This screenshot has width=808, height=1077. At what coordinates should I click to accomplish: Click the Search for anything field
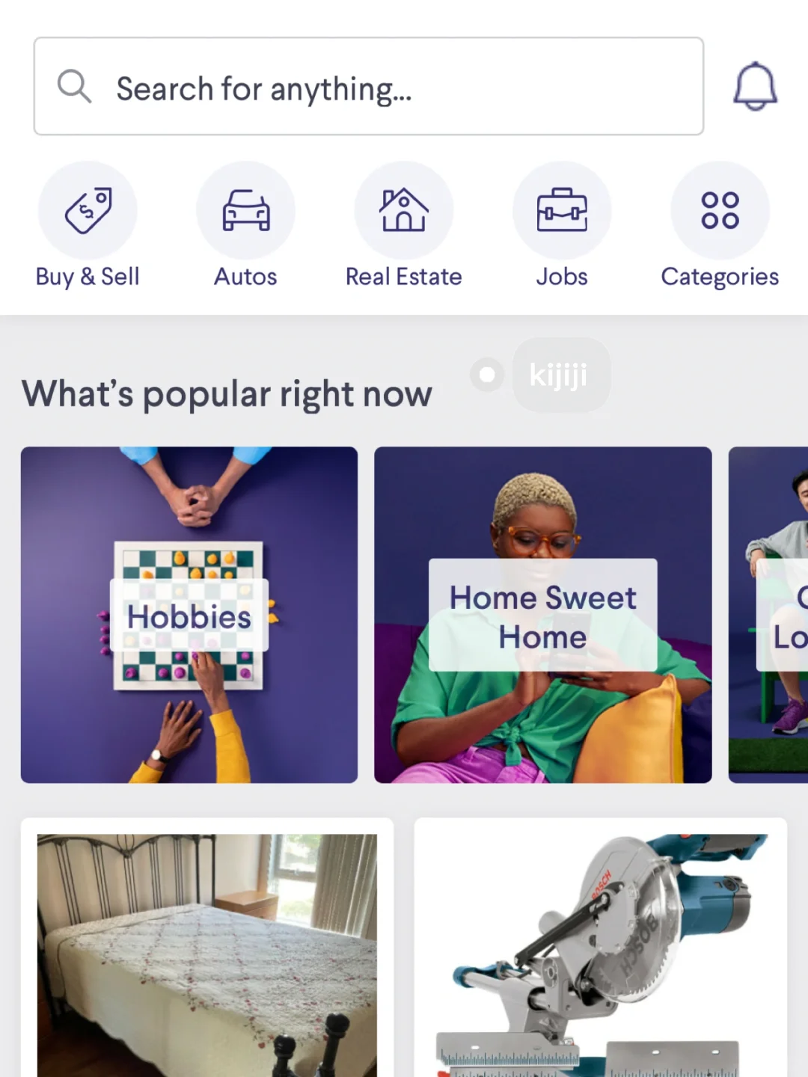(369, 86)
